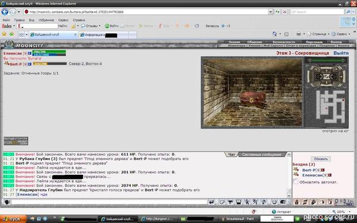
Task: Click the clock icon in chat toolbar
Action: click(x=274, y=202)
